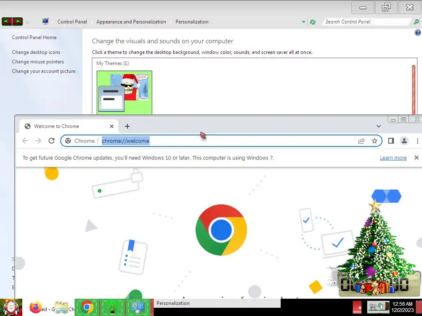422x316 pixels.
Task: Open Change your account picture link
Action: point(44,71)
